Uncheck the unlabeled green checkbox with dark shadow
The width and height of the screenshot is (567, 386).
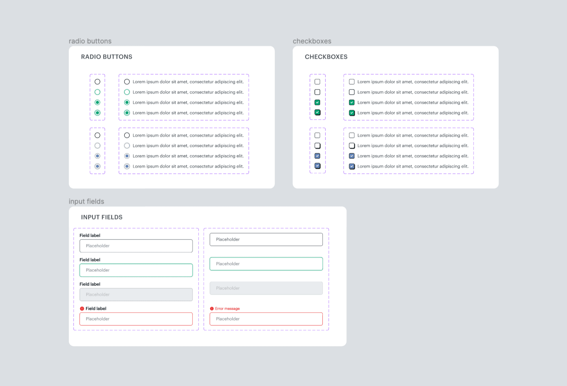click(317, 113)
